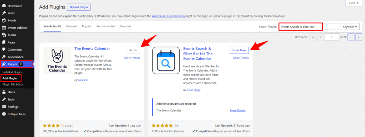Click the Users person icon
This screenshot has height=137, width=365.
point(4,92)
